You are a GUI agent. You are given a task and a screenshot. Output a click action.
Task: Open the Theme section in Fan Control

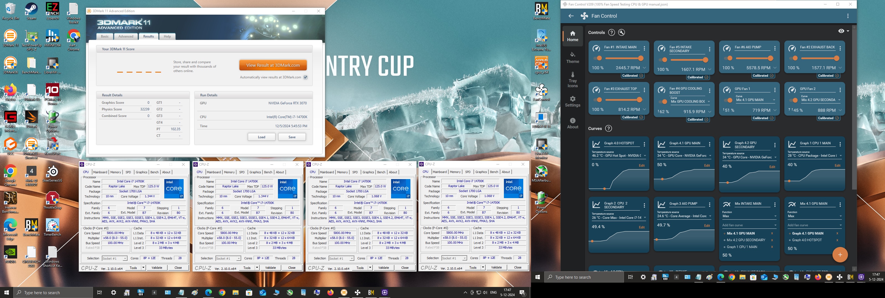point(572,58)
